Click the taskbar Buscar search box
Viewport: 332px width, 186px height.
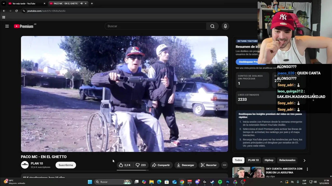[113, 182]
